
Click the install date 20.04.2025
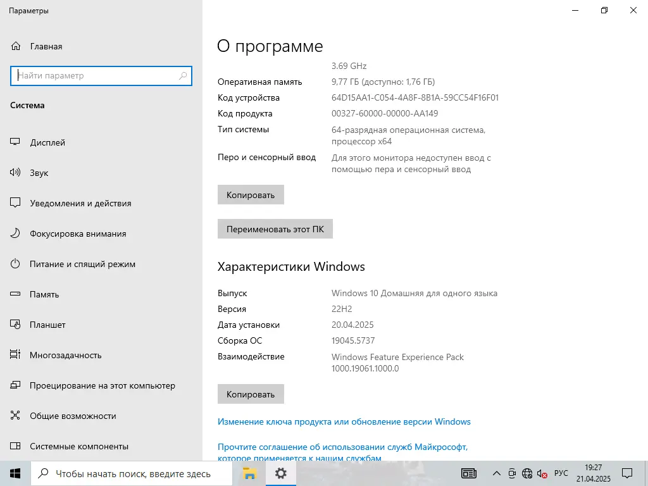(352, 325)
